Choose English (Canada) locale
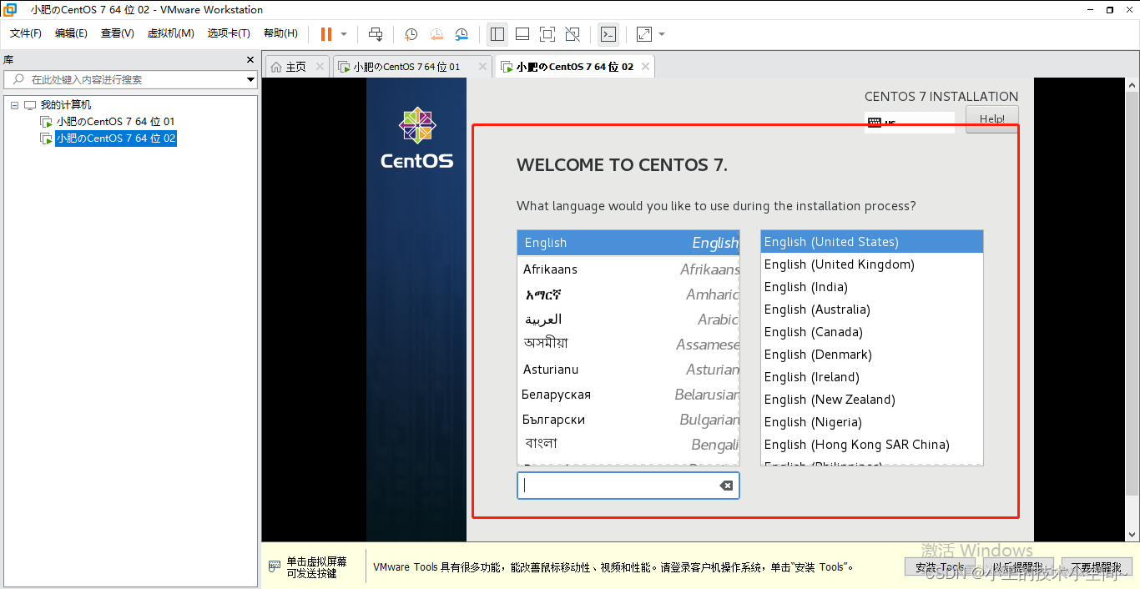 (x=872, y=332)
